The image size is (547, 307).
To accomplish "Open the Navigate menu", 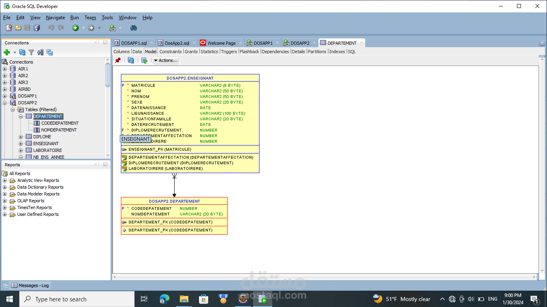I will point(55,18).
